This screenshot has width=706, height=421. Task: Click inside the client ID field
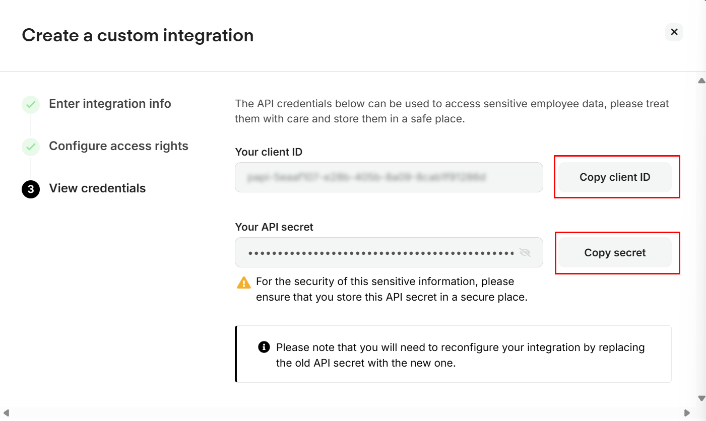[388, 177]
